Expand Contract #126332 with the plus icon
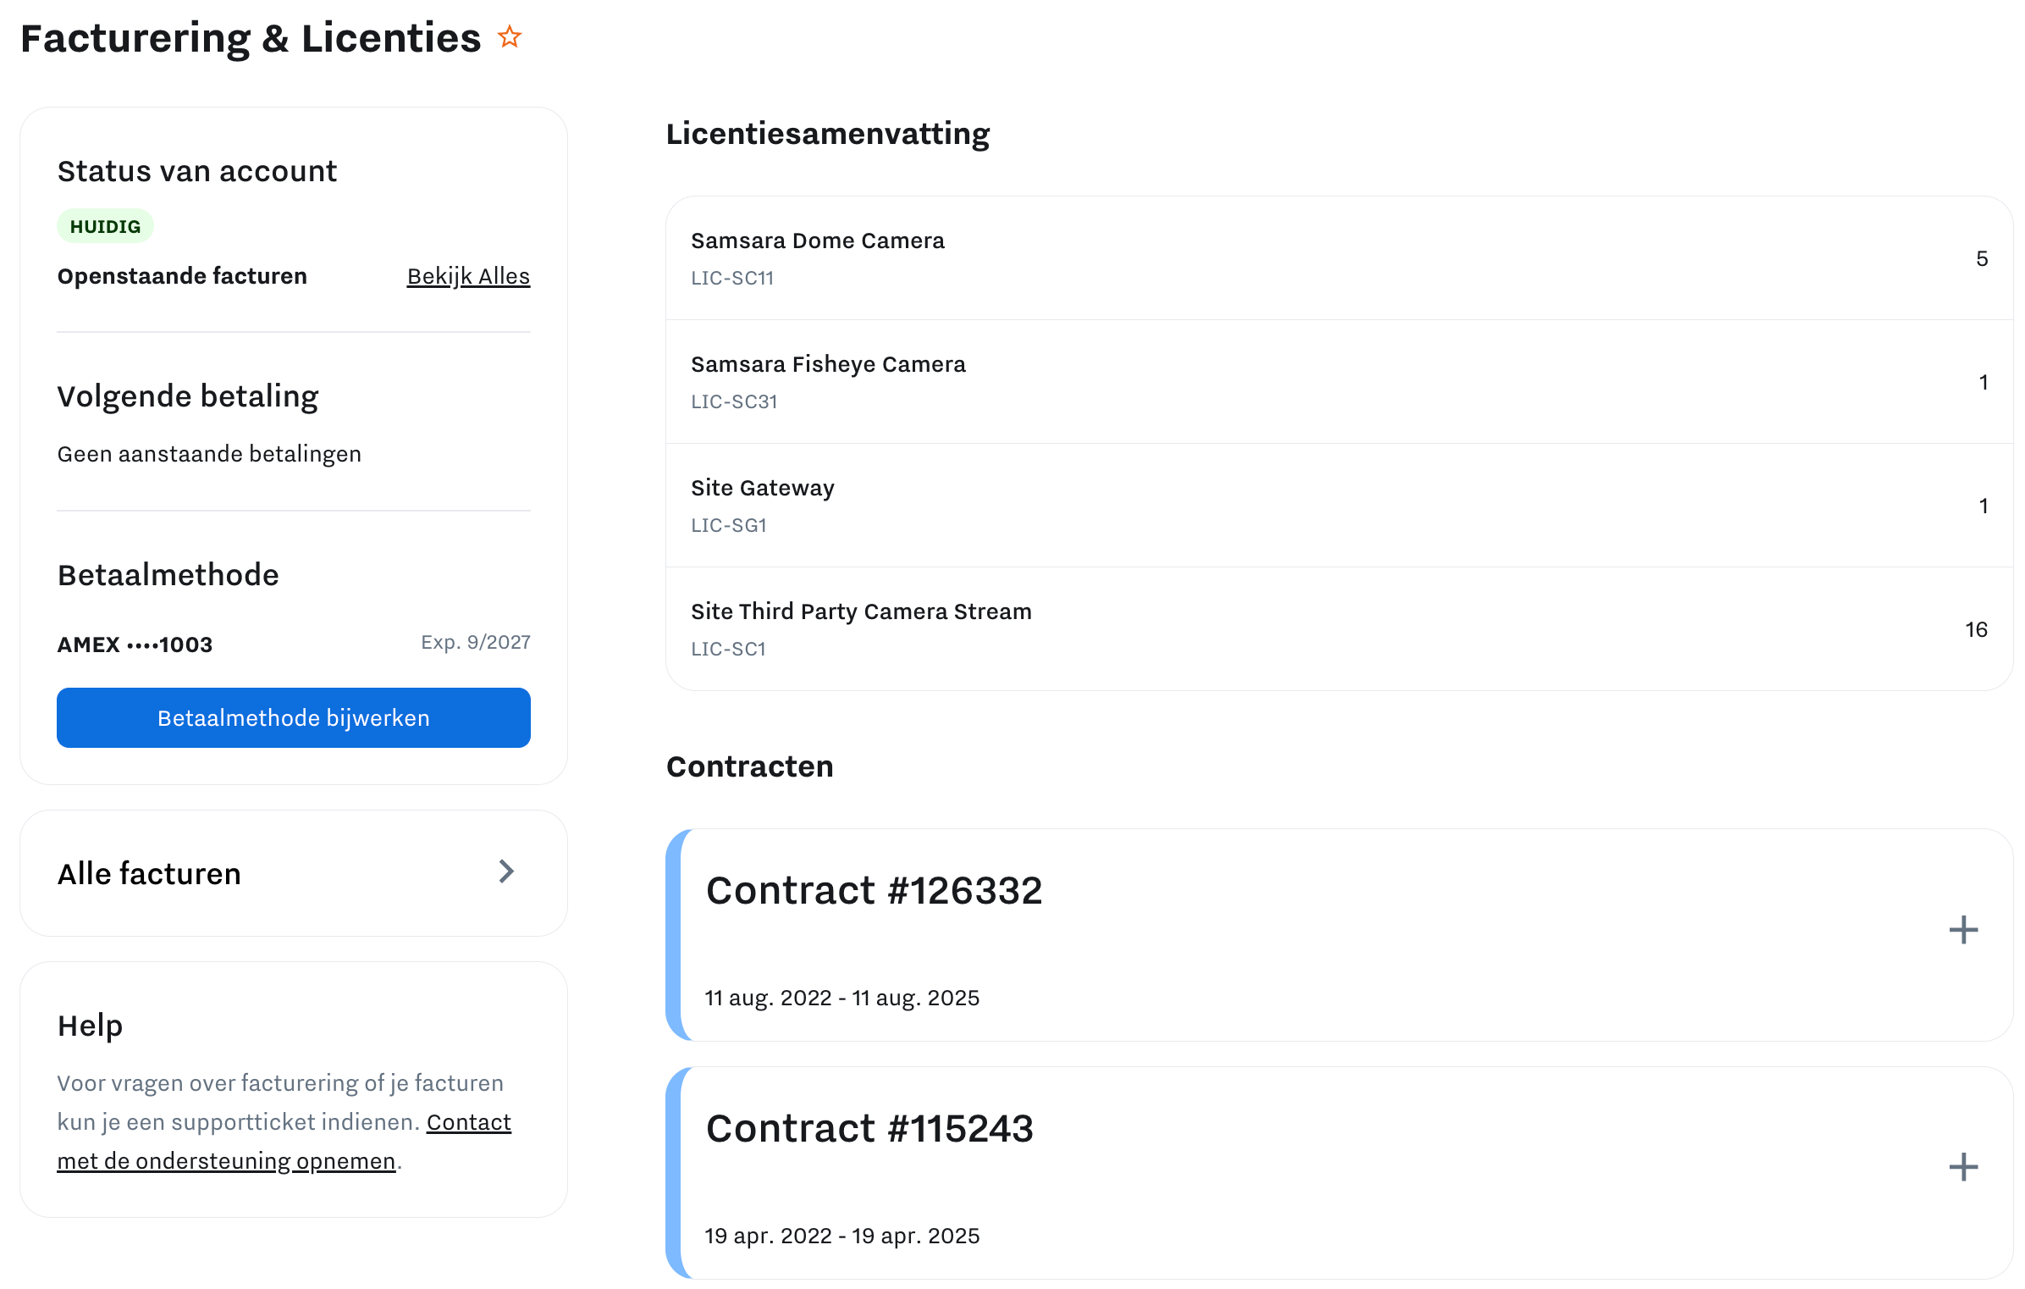2025x1289 pixels. coord(1964,930)
